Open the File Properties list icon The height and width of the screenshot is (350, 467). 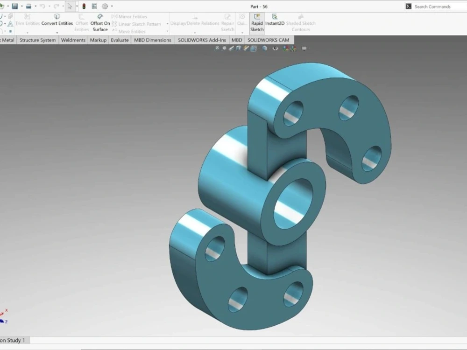[x=94, y=6]
